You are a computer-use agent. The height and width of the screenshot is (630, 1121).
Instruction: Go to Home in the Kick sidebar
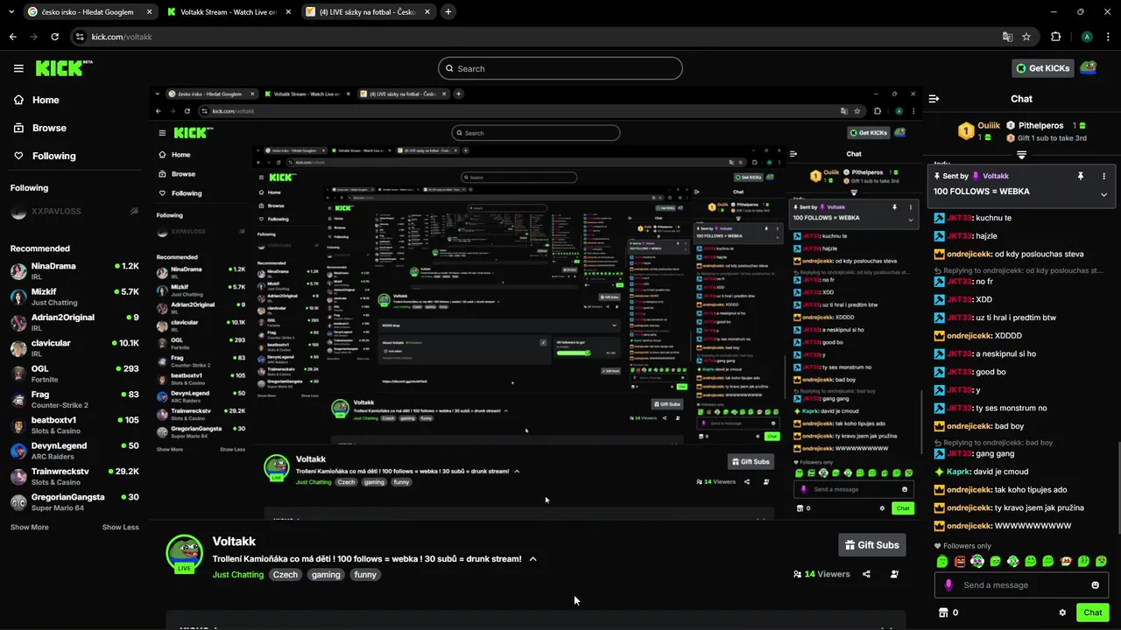(46, 100)
